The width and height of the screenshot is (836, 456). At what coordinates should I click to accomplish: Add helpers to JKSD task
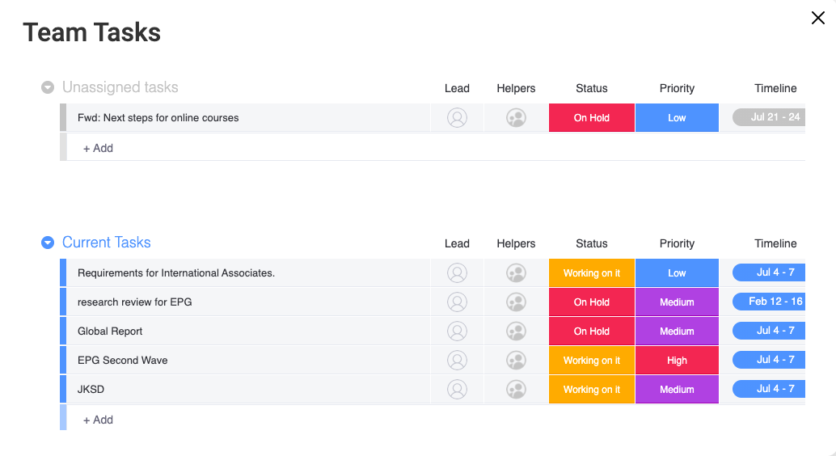click(516, 390)
